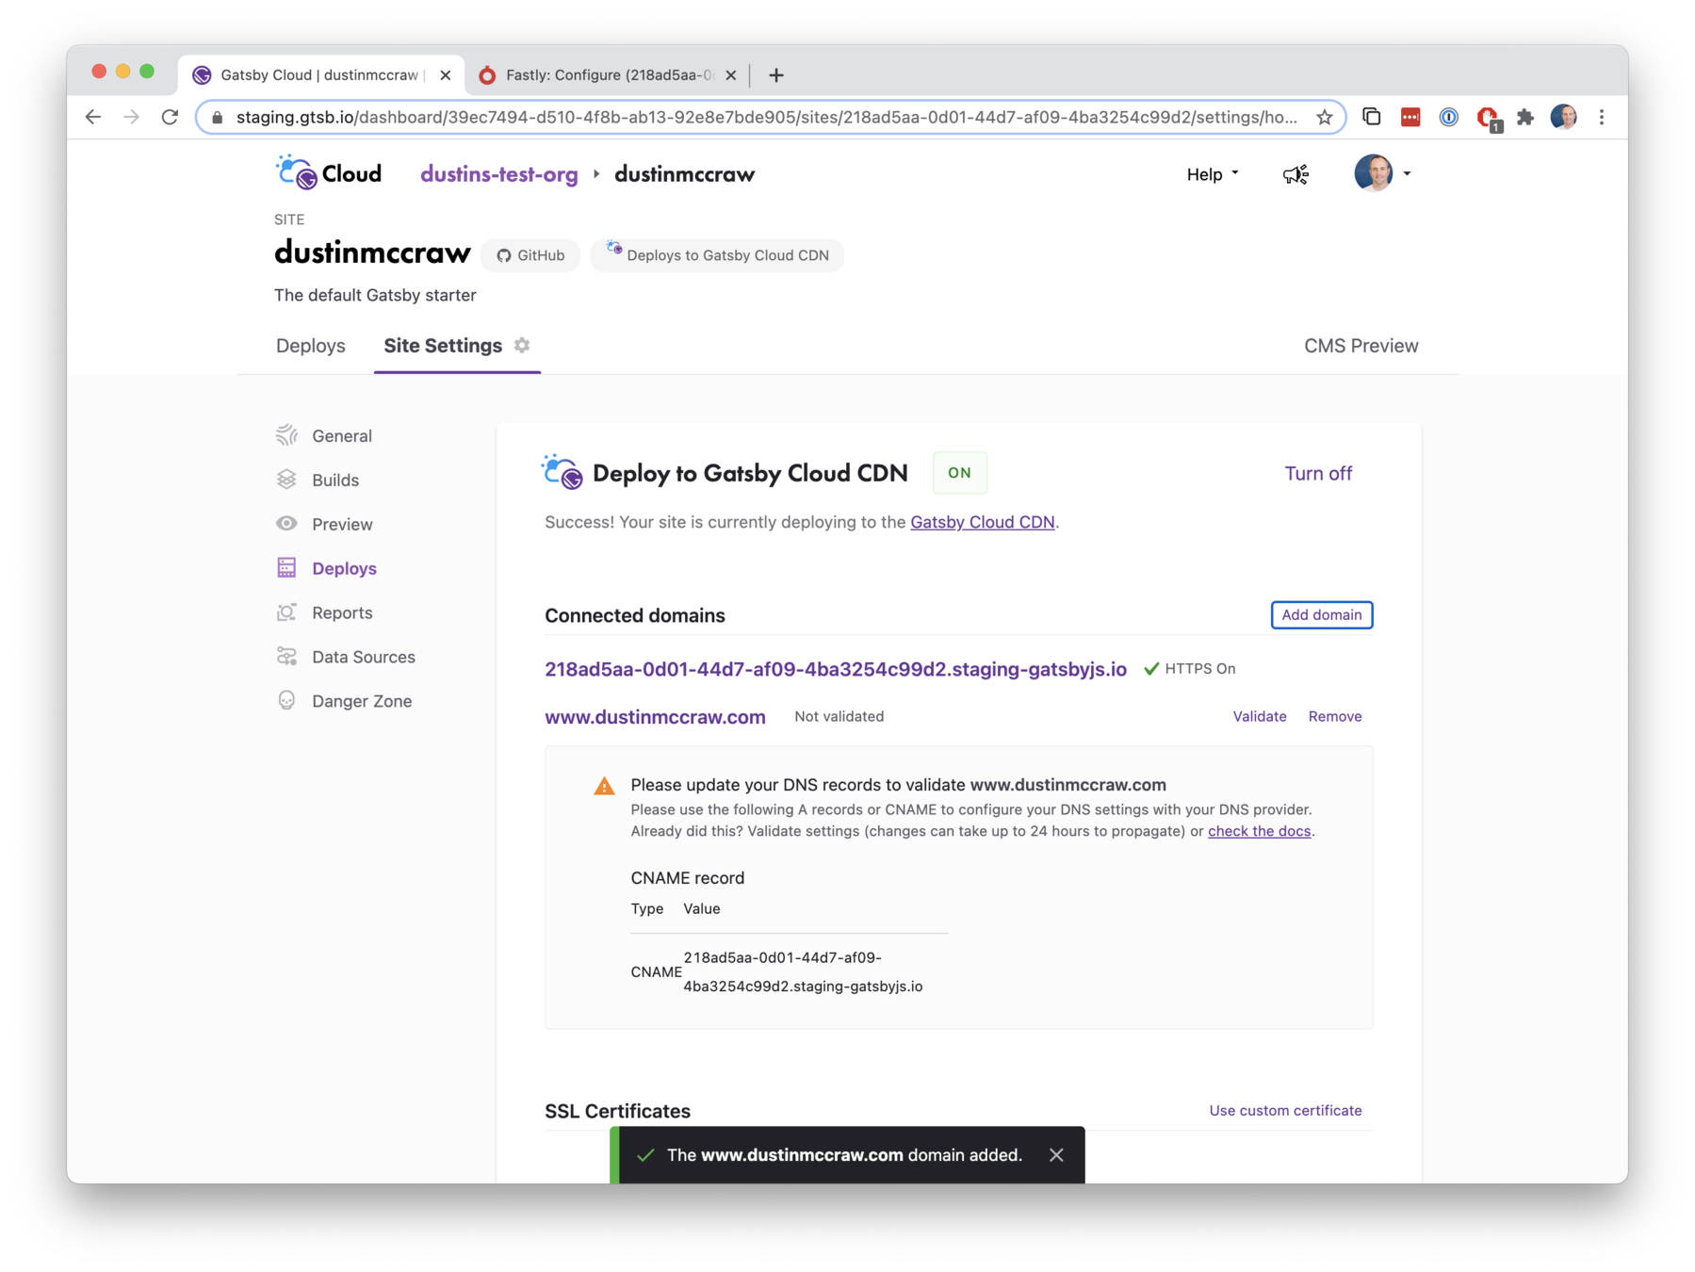
Task: Go to dustins-test-org breadcrumb
Action: point(499,174)
